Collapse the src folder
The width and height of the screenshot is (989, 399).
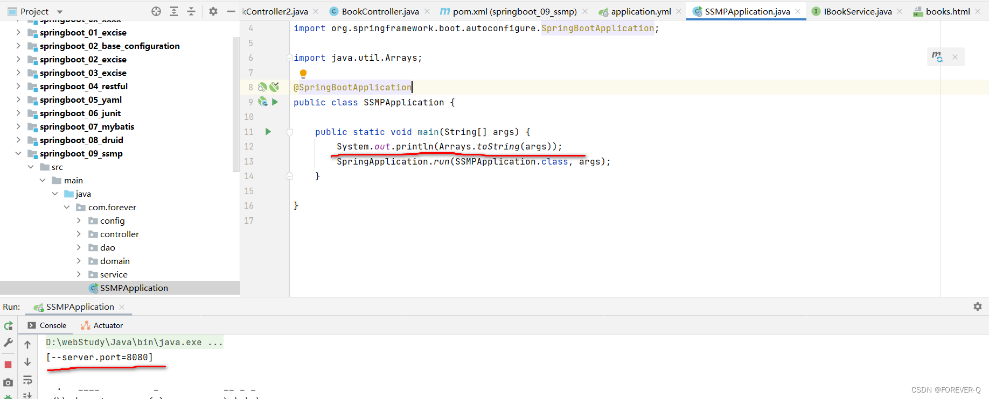[31, 167]
